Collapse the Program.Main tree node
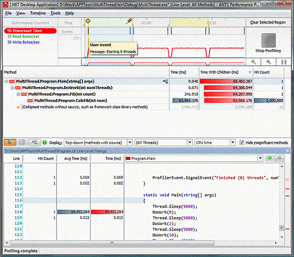This screenshot has width=294, height=257. point(6,81)
